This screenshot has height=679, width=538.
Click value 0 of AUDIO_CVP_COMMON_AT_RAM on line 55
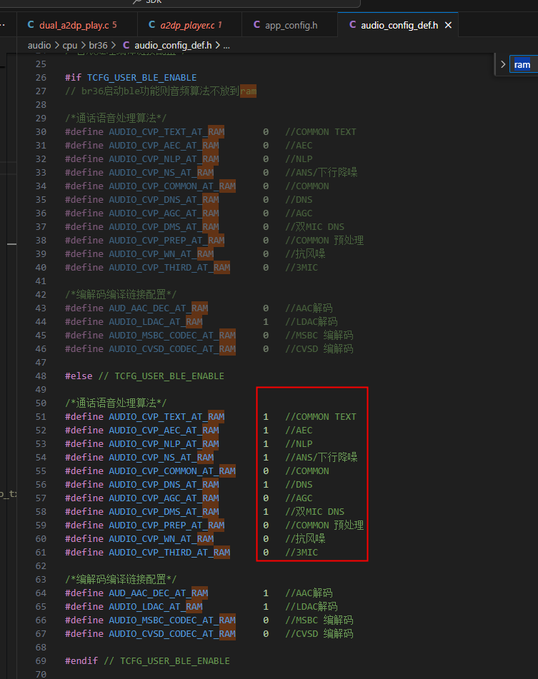click(266, 471)
